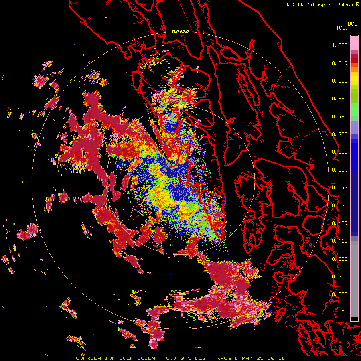Click the 0.520 scale value
This screenshot has height=361, width=361.
[340, 205]
